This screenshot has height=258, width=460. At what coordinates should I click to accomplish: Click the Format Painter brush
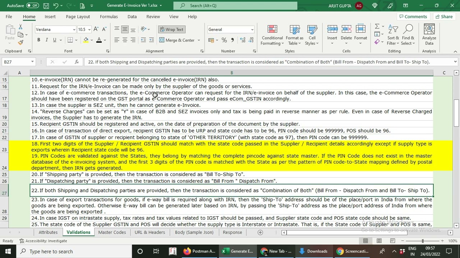click(20, 42)
